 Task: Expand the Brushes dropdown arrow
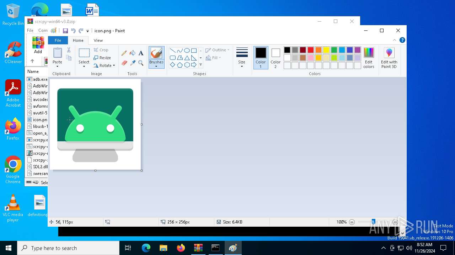[x=156, y=66]
